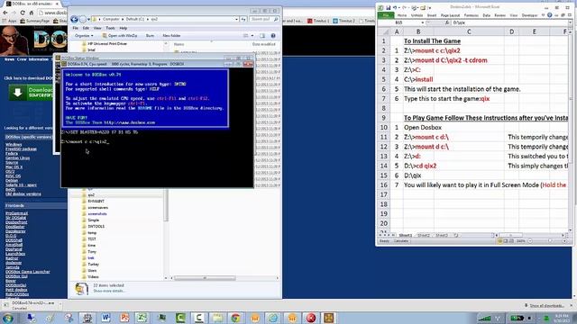
Task: Click the Chrome home icon
Action: [x=32, y=13]
